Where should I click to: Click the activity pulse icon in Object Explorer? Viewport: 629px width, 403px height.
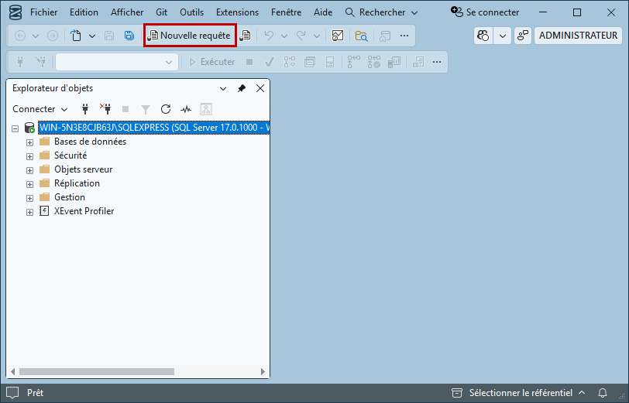point(186,109)
